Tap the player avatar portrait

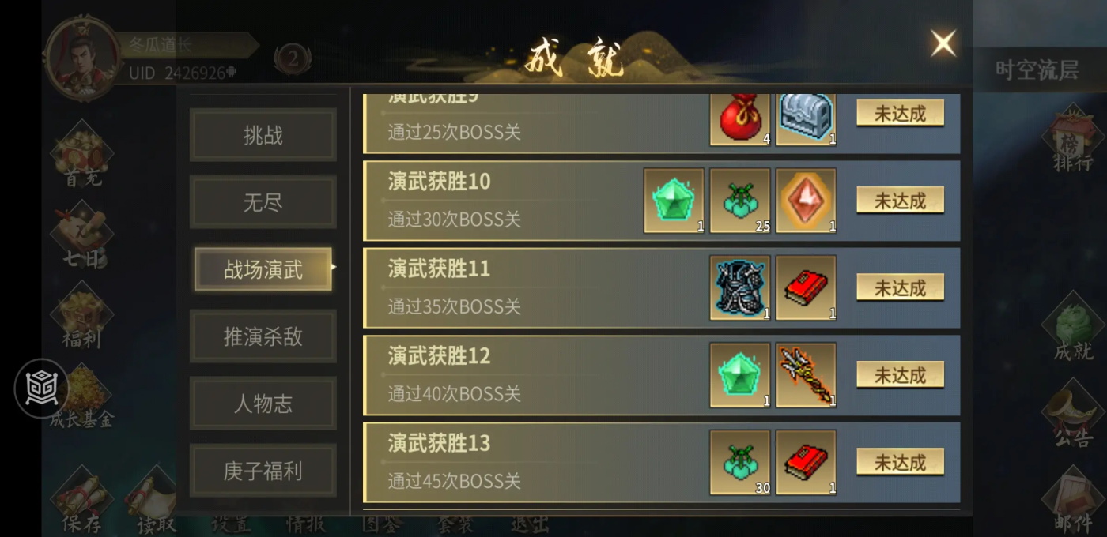click(82, 57)
